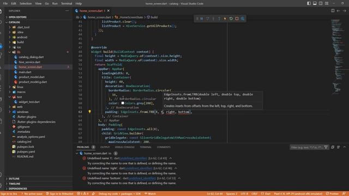Screen dimensions: 349x196
Task: Click the lightbulb quick fix icon
Action: [x=89, y=112]
